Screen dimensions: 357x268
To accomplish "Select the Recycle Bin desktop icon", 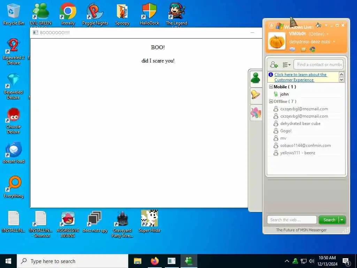I will pyautogui.click(x=14, y=14).
